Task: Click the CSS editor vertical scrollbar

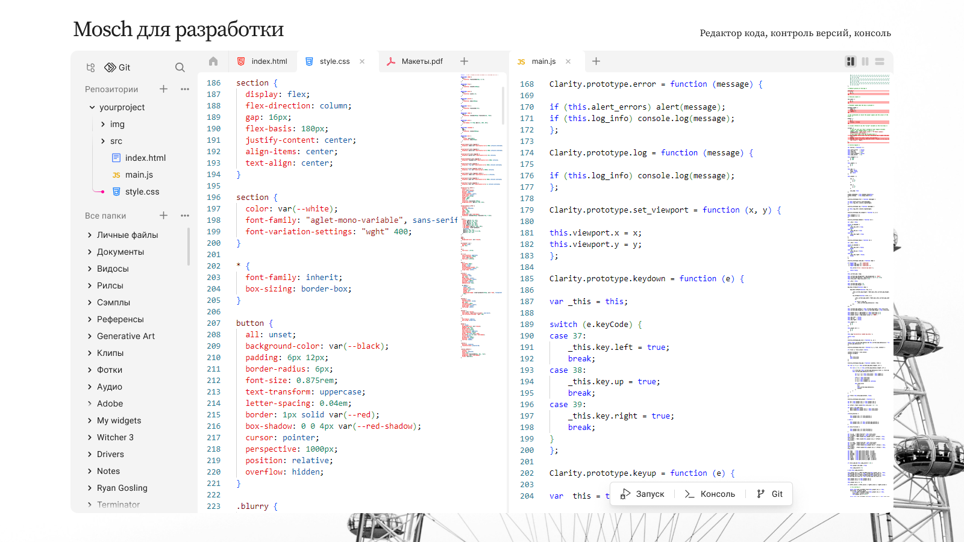Action: [503, 104]
